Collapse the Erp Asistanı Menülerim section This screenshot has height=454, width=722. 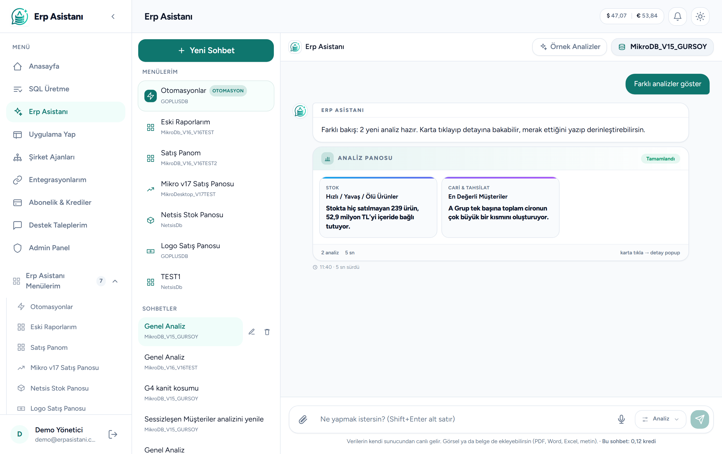click(x=115, y=281)
